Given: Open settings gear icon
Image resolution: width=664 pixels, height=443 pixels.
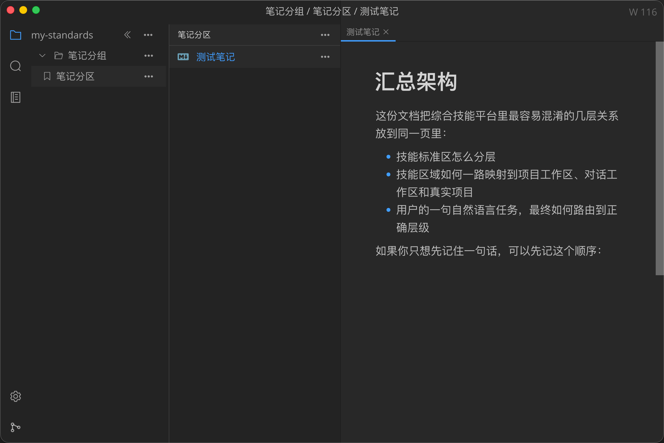Looking at the screenshot, I should tap(15, 396).
